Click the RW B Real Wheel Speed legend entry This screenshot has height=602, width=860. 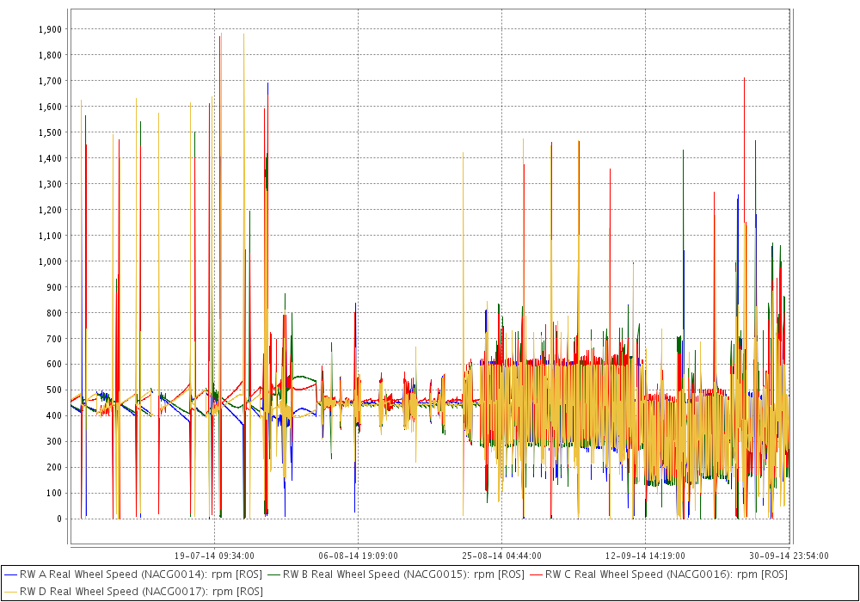(396, 574)
